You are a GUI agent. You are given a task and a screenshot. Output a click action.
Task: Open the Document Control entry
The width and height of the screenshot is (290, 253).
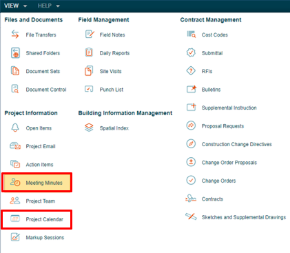pos(46,90)
